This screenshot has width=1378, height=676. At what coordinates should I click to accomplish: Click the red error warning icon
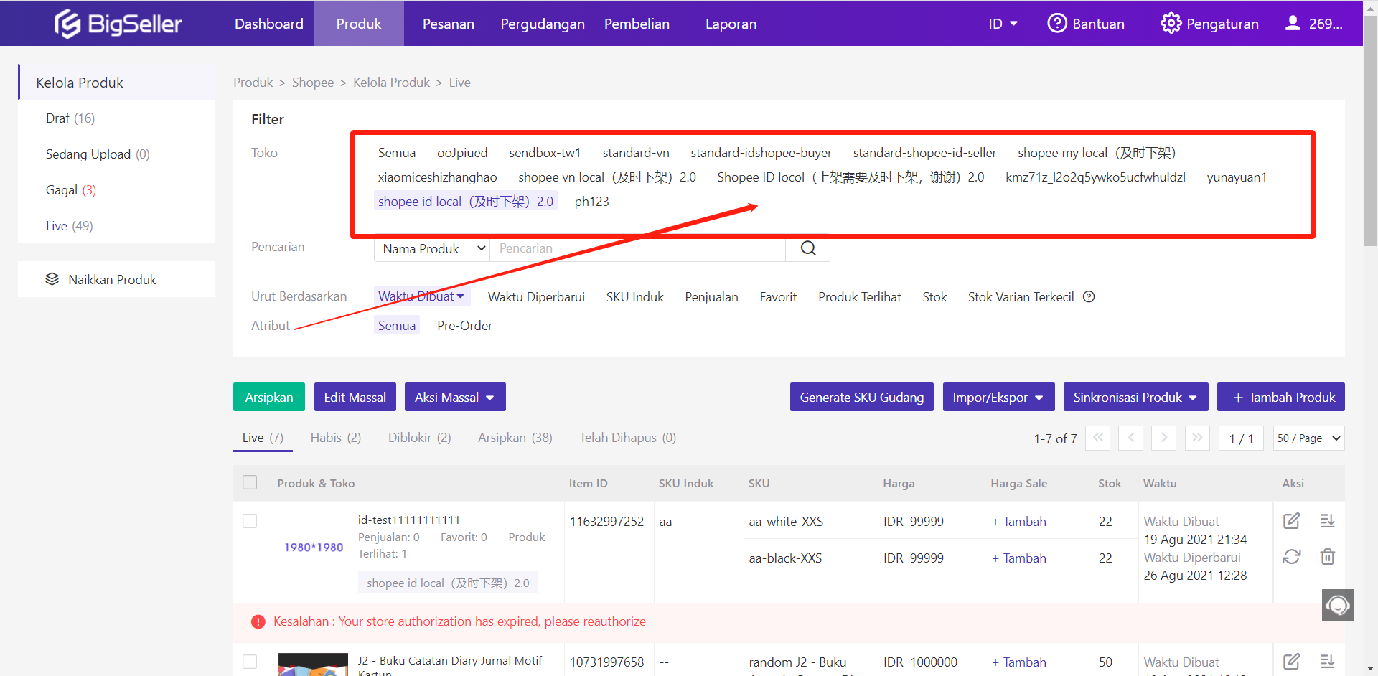(x=258, y=622)
